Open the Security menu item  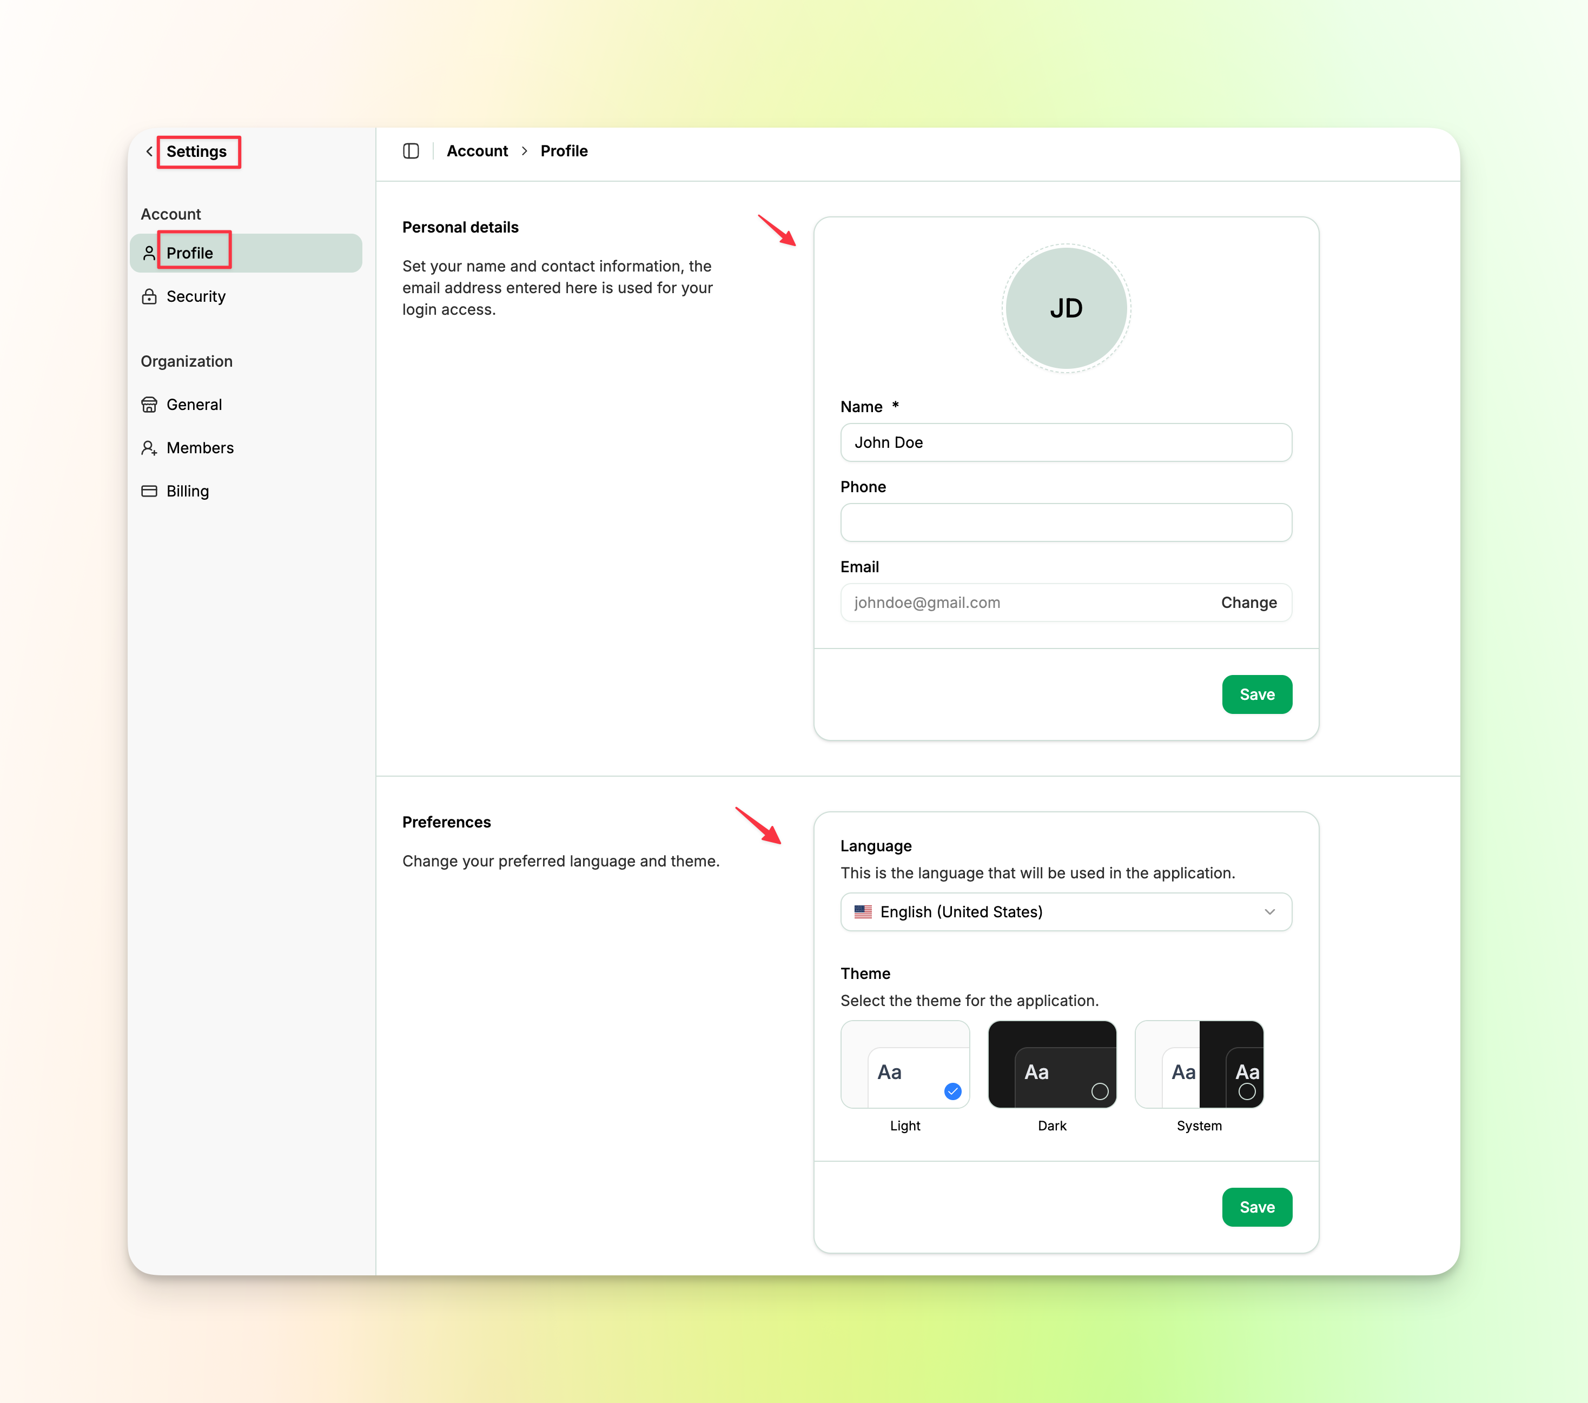coord(196,297)
